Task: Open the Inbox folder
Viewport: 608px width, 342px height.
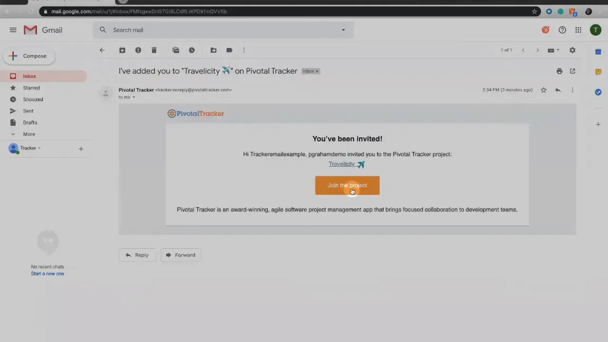Action: [x=29, y=76]
